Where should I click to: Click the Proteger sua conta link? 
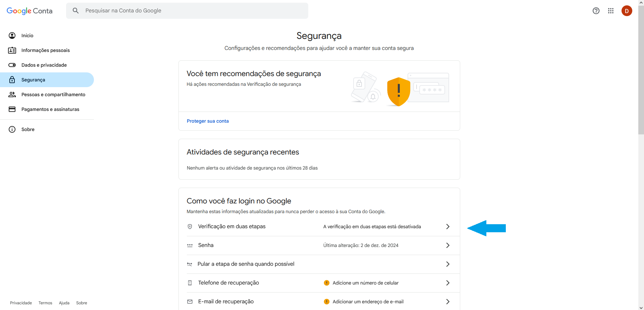[208, 121]
